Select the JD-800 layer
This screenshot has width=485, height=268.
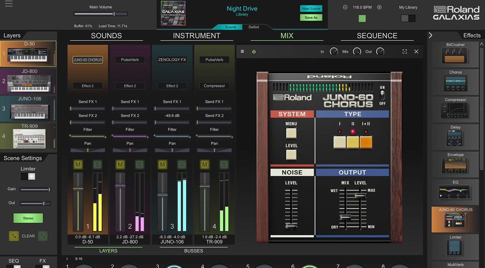click(x=28, y=81)
